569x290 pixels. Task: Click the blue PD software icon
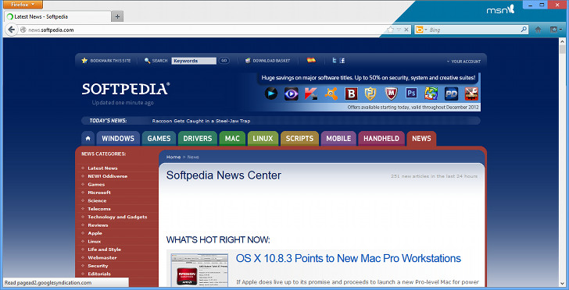pyautogui.click(x=452, y=94)
